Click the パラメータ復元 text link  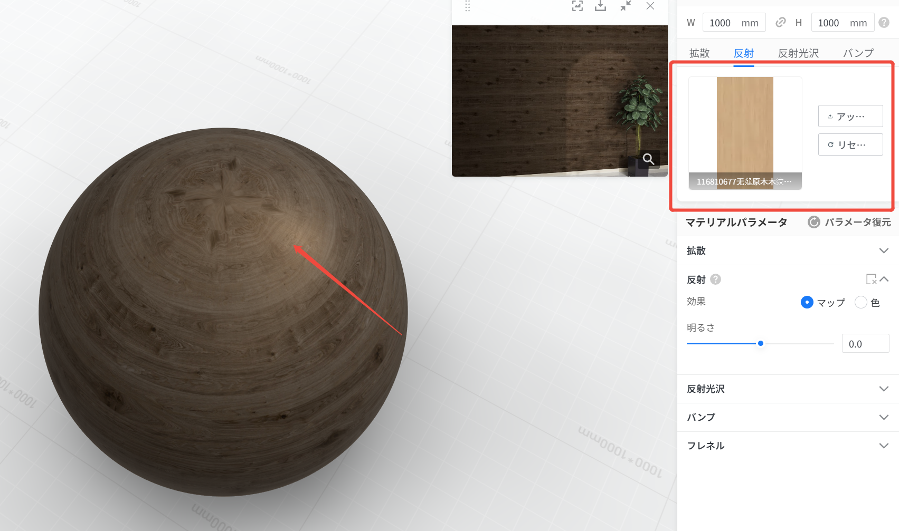858,222
